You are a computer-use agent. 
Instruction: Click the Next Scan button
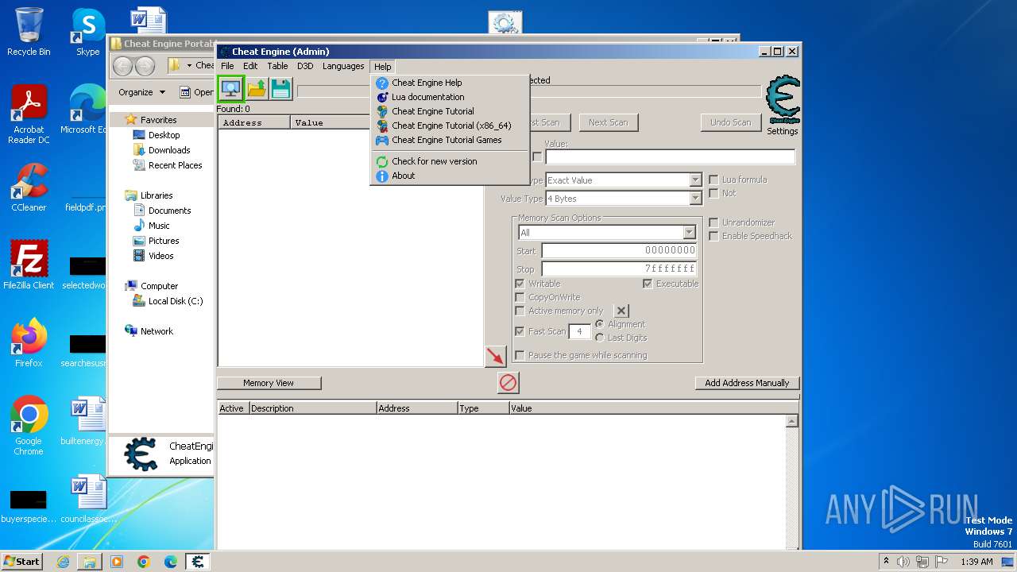coord(608,122)
